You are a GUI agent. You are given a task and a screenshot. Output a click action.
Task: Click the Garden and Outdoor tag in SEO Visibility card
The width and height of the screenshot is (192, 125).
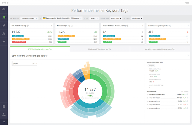[20, 39]
